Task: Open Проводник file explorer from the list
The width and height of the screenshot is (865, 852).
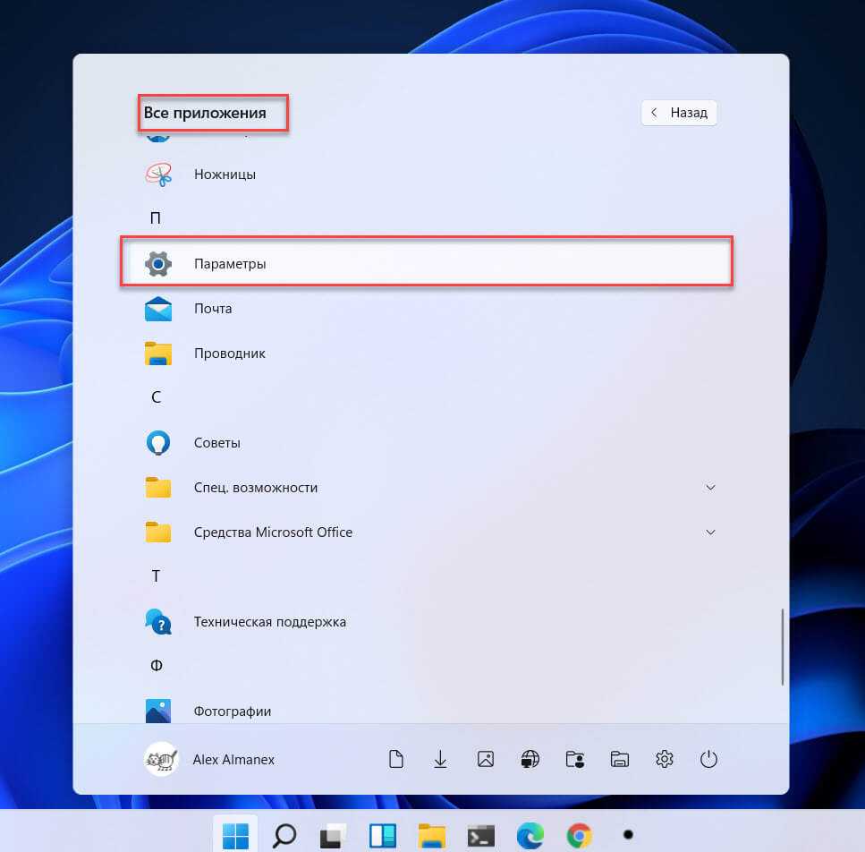Action: (x=229, y=354)
